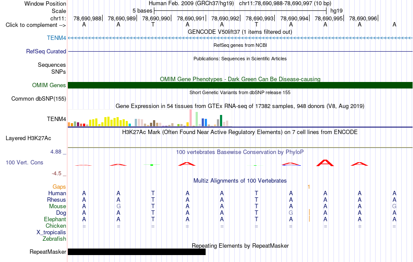
Task: Click the Human species label in Multiz
Action: click(x=57, y=193)
